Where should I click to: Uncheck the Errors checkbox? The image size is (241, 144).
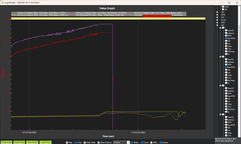click(x=141, y=143)
